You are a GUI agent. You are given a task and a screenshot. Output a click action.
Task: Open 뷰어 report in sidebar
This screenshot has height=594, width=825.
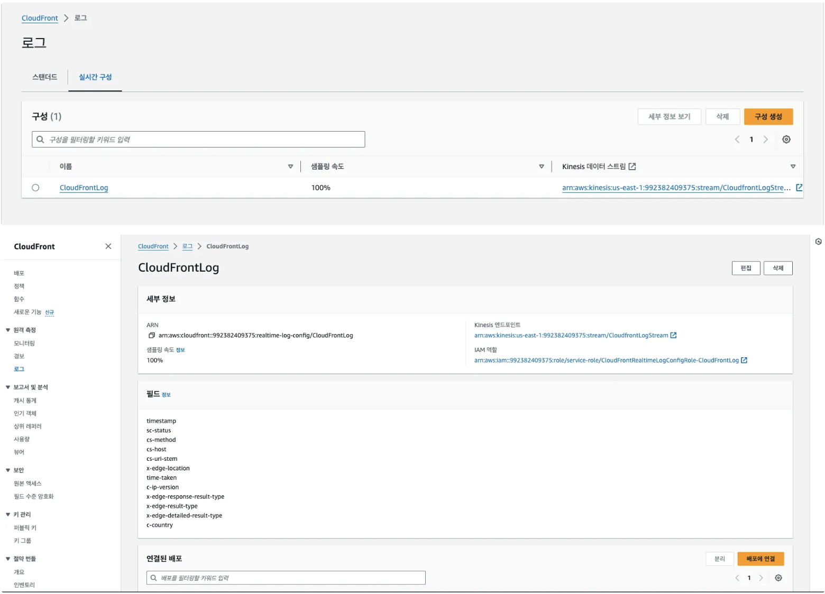pos(19,452)
